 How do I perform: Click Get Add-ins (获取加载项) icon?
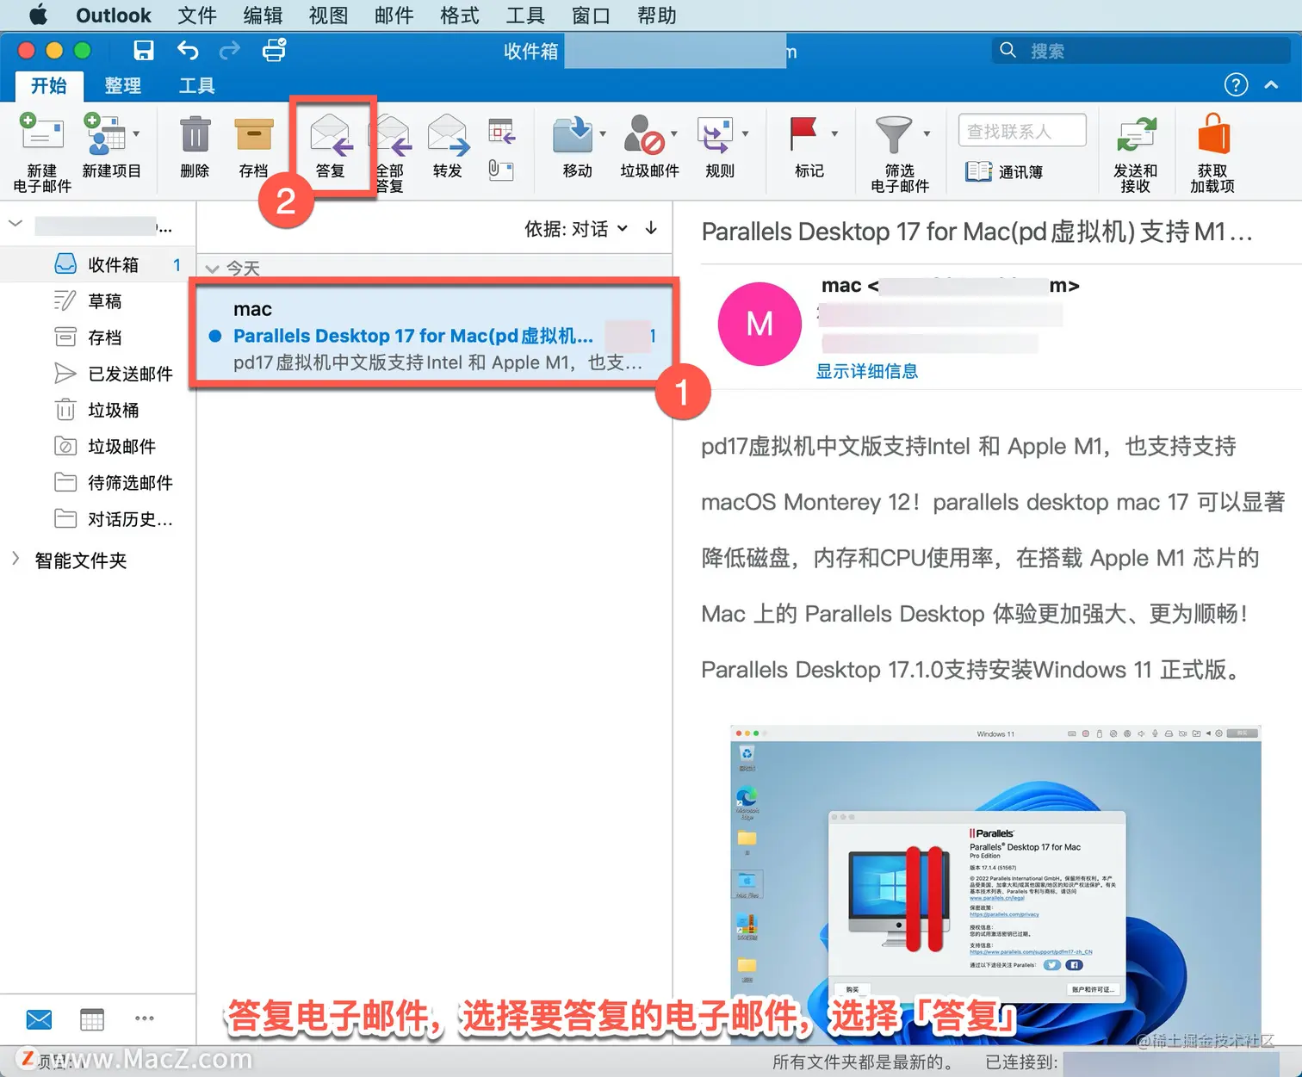point(1213,133)
